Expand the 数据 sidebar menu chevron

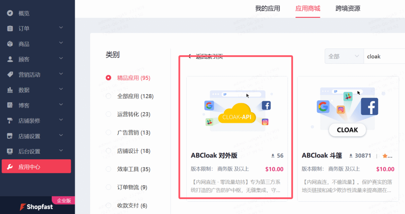tap(61, 89)
